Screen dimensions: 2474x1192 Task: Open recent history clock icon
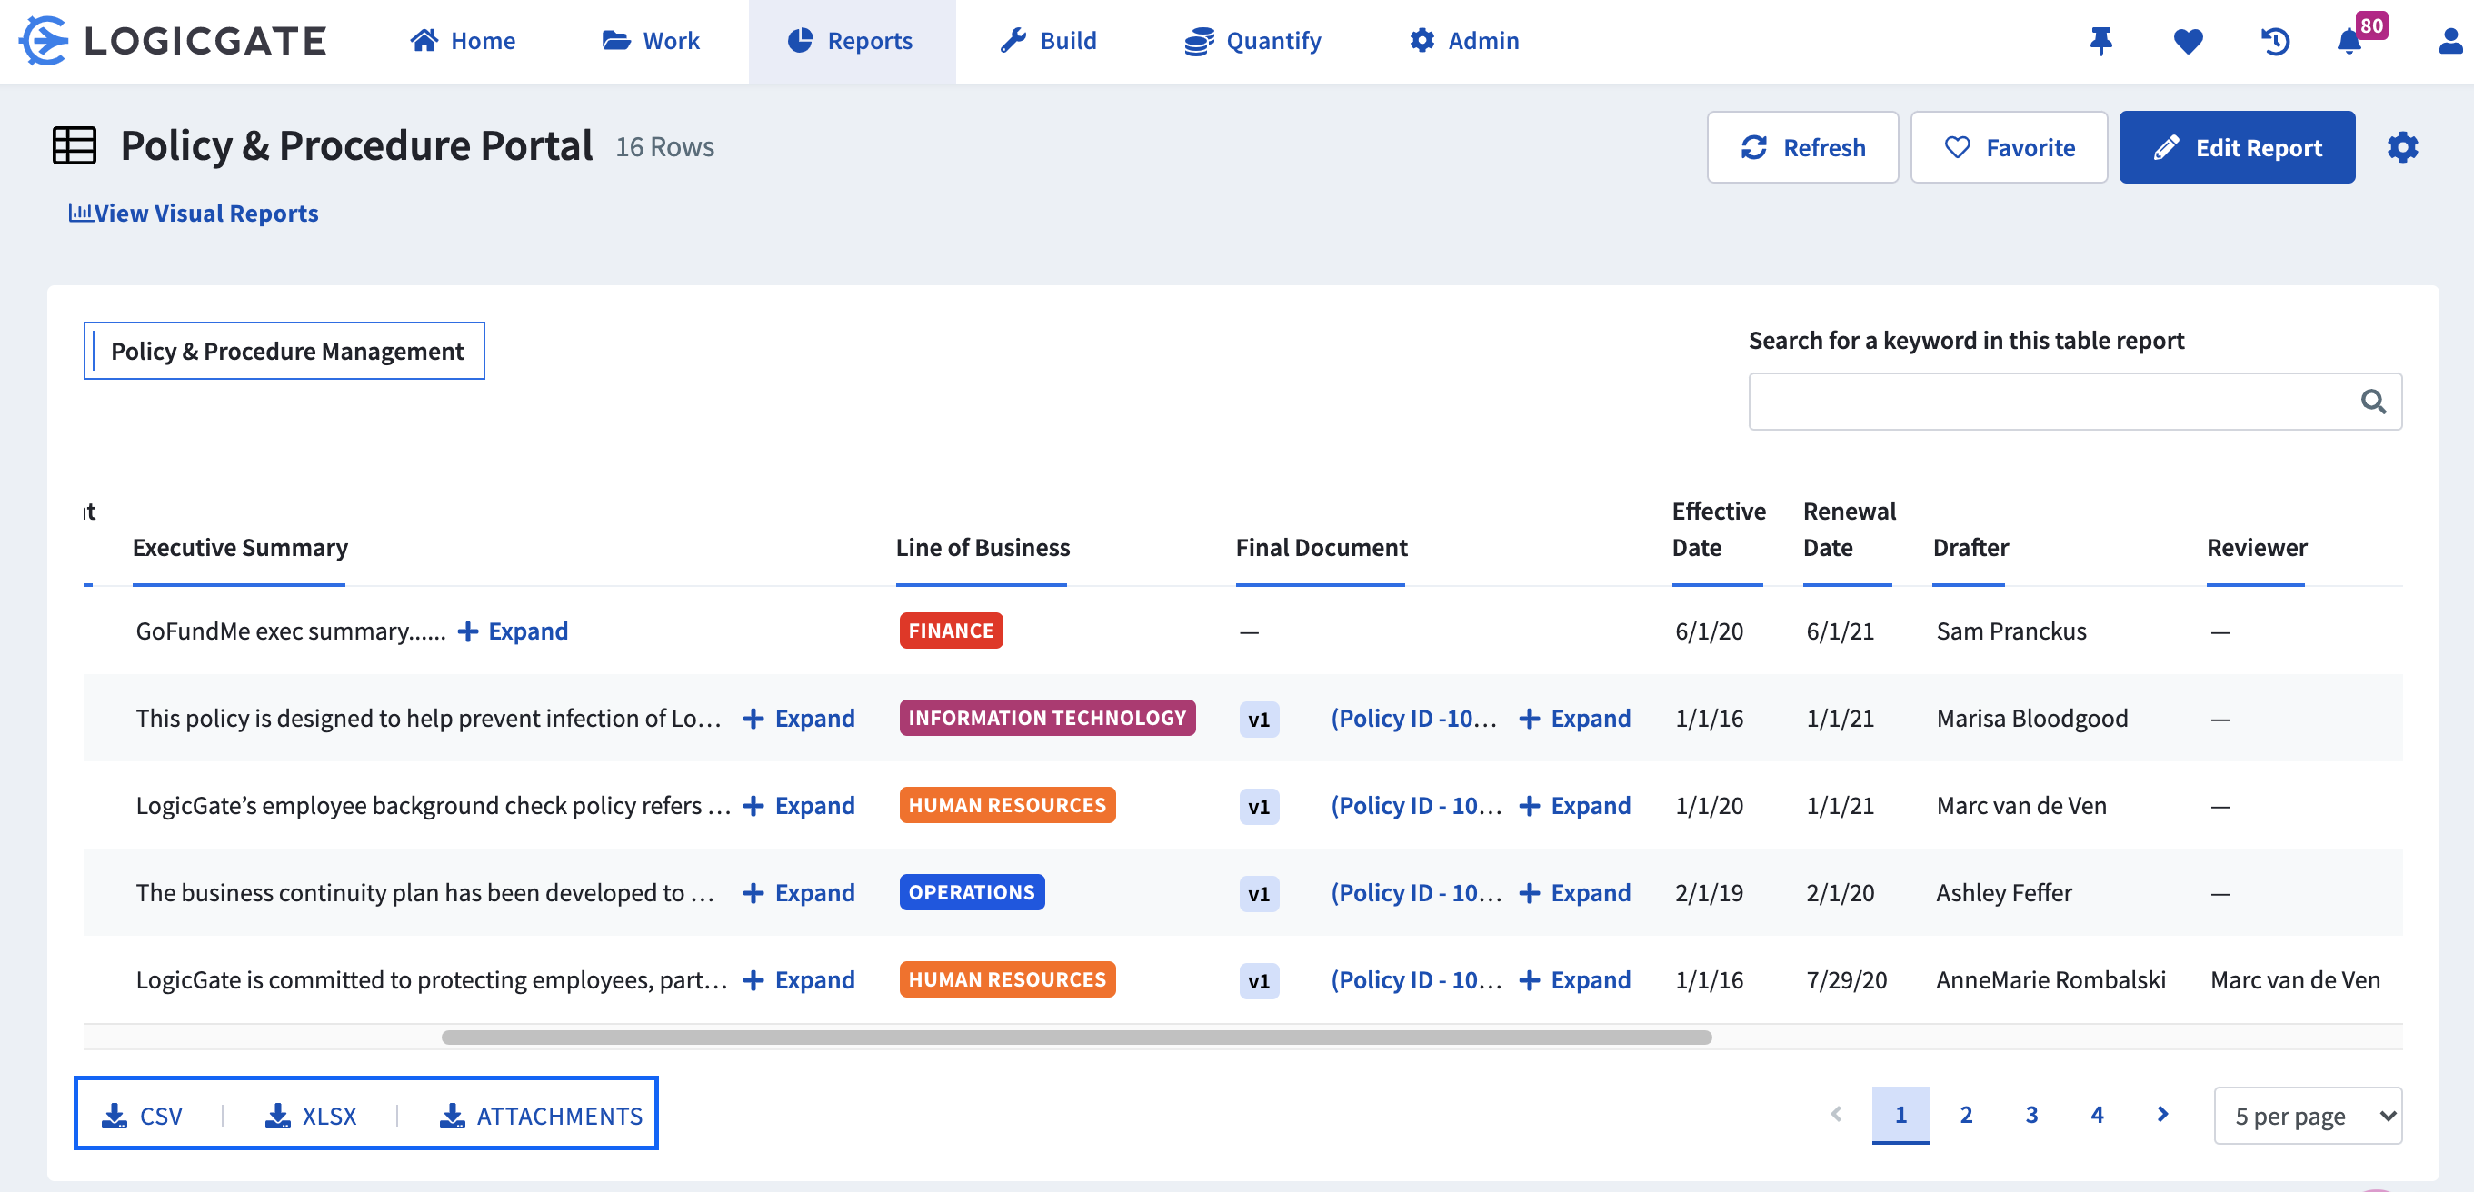coord(2275,41)
